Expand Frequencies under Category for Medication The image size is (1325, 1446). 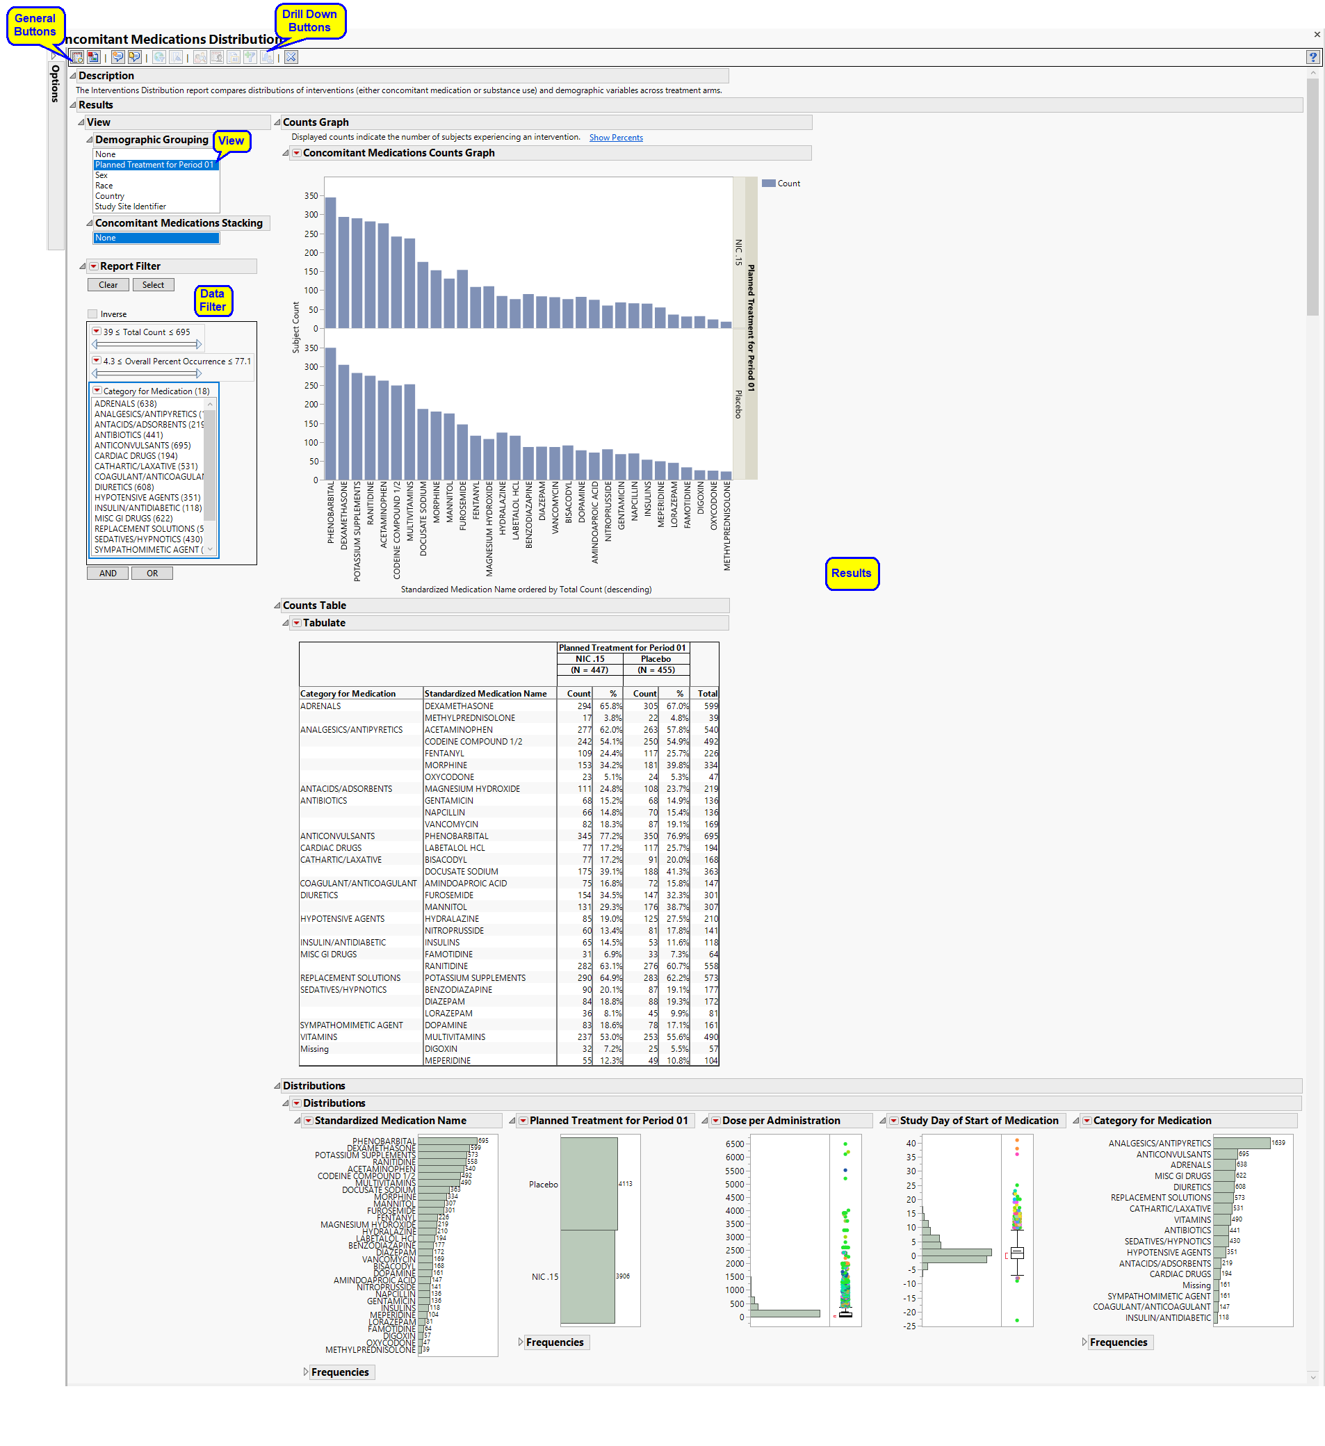[x=1084, y=1342]
